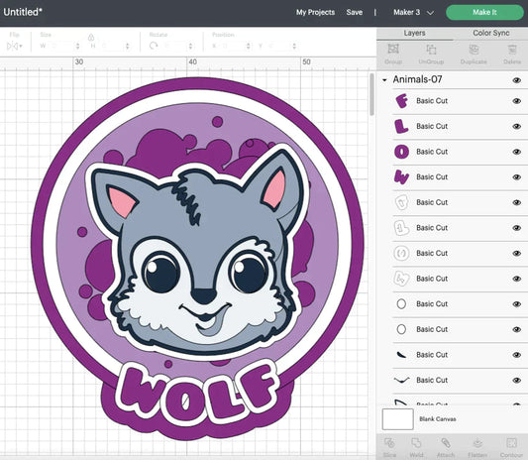Click the green Make It button
The height and width of the screenshot is (460, 528).
484,13
